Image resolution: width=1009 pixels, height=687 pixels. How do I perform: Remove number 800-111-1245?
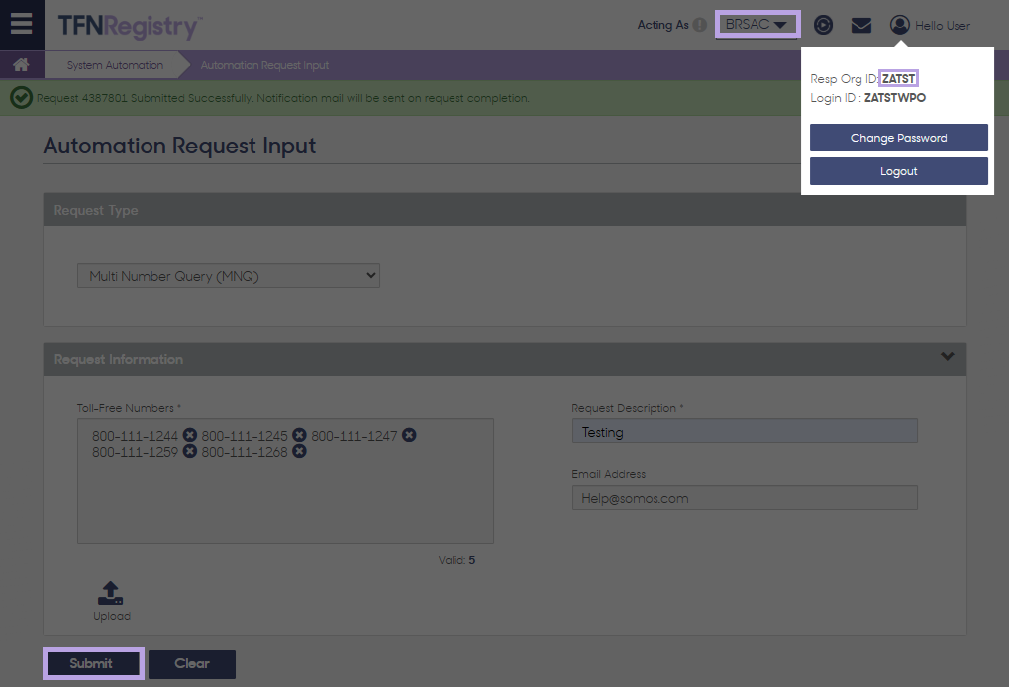pyautogui.click(x=299, y=435)
